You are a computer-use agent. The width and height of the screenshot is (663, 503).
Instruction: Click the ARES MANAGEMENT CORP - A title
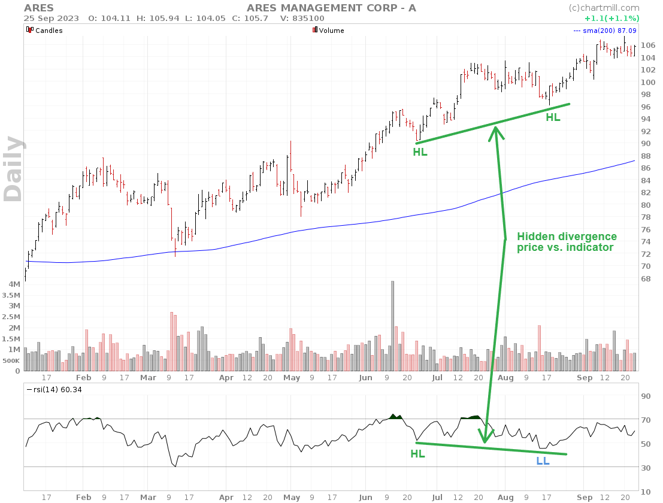331,8
